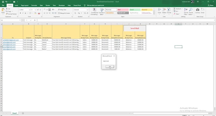This screenshot has width=216, height=116.
Task: Expand the formula bar
Action: (215, 20)
